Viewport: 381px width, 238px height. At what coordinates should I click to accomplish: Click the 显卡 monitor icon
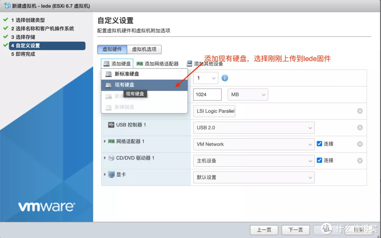point(110,174)
